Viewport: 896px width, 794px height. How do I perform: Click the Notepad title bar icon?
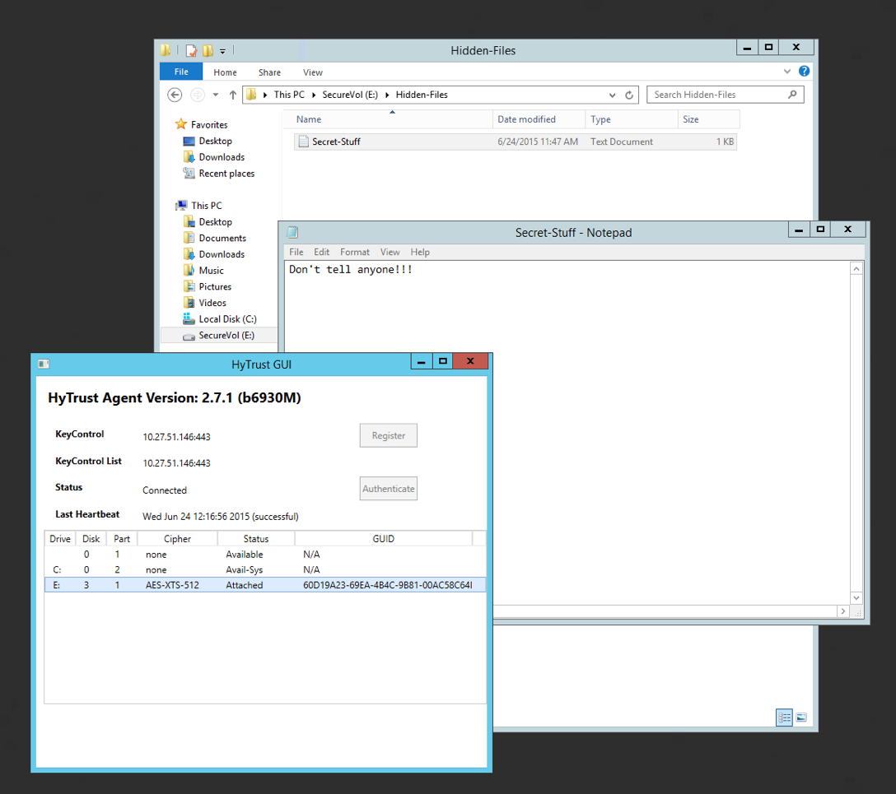pos(292,232)
